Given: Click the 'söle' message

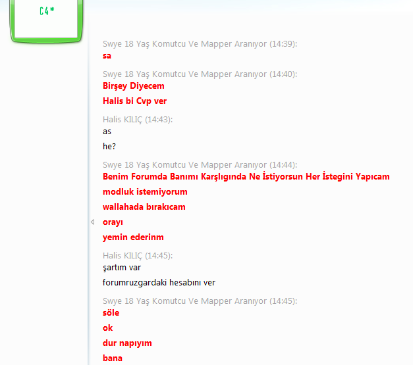Looking at the screenshot, I should pos(111,313).
